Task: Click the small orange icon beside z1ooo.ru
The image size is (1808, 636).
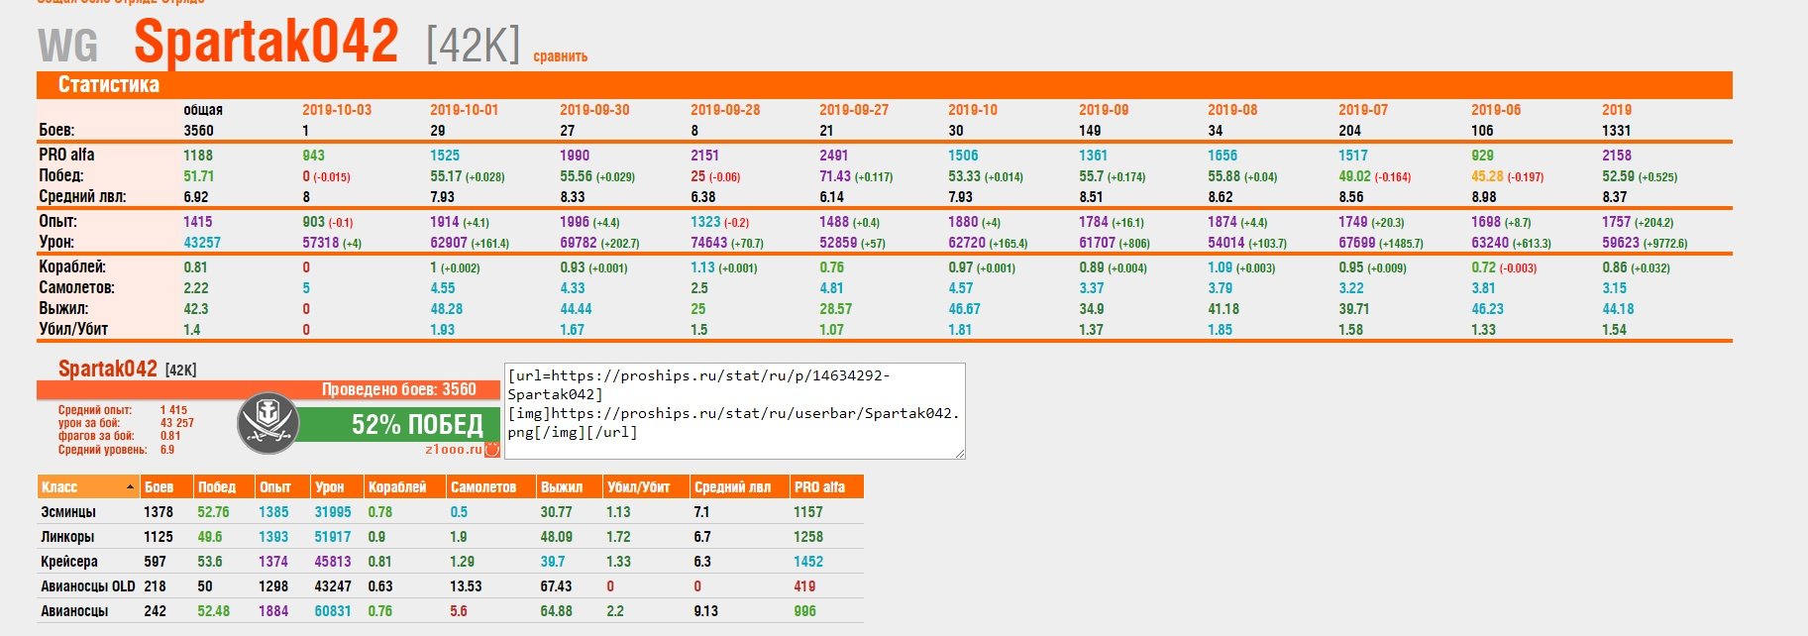Action: 492,449
